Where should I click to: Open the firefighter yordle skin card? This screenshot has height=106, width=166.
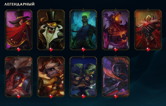[x=51, y=77]
